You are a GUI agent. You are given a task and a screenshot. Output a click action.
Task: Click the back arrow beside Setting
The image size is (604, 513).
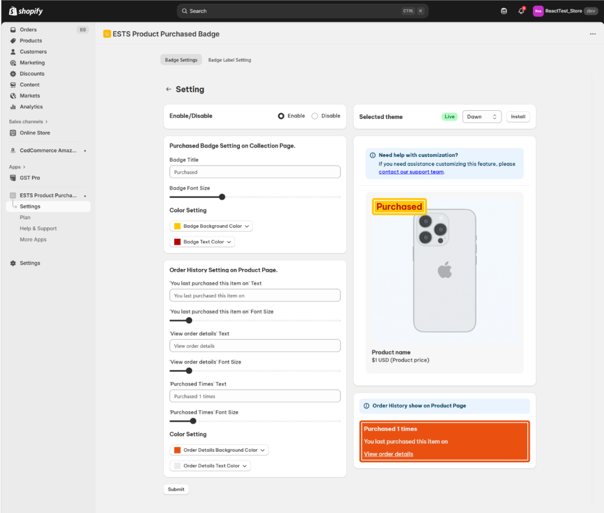pyautogui.click(x=168, y=89)
